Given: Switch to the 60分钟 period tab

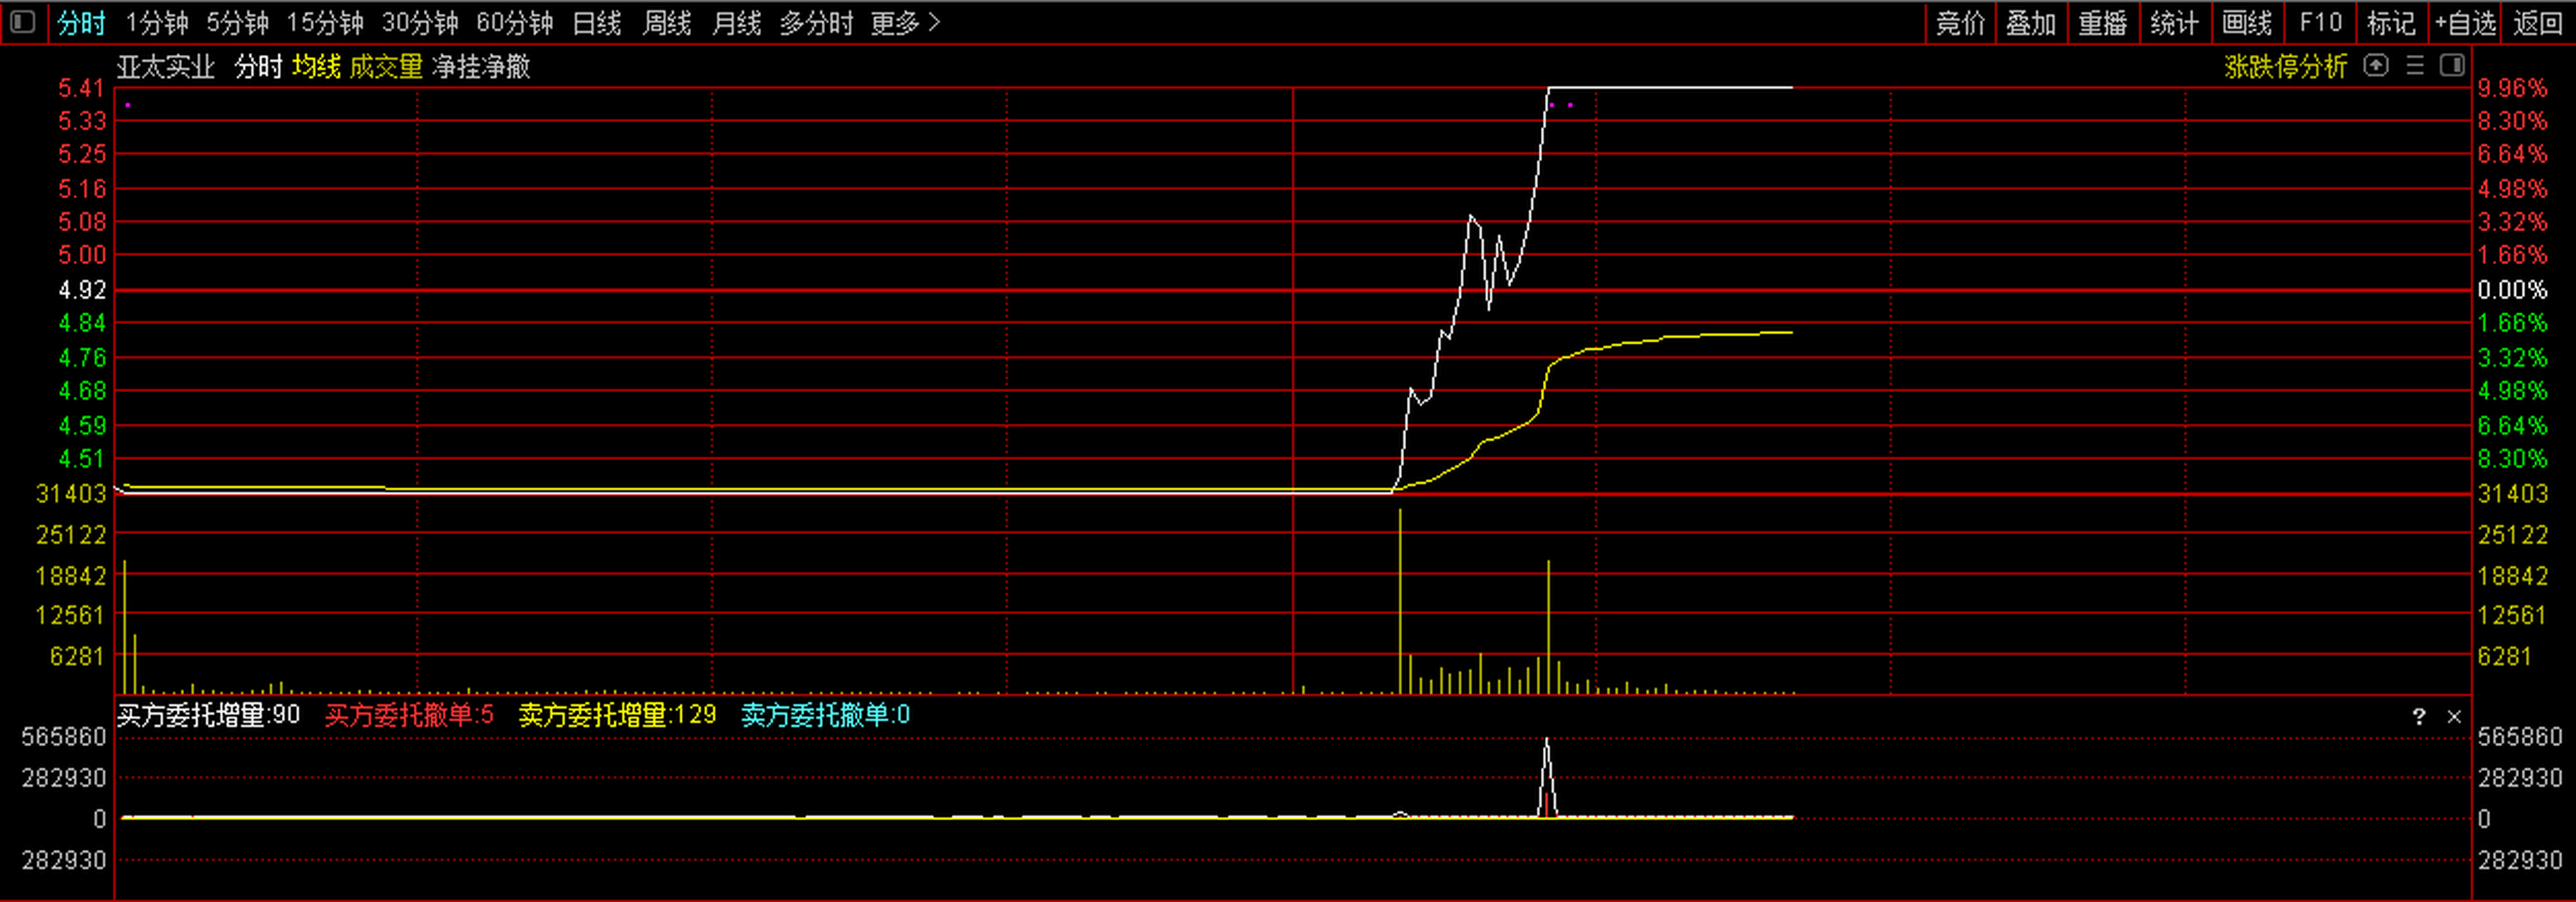Looking at the screenshot, I should click(515, 23).
